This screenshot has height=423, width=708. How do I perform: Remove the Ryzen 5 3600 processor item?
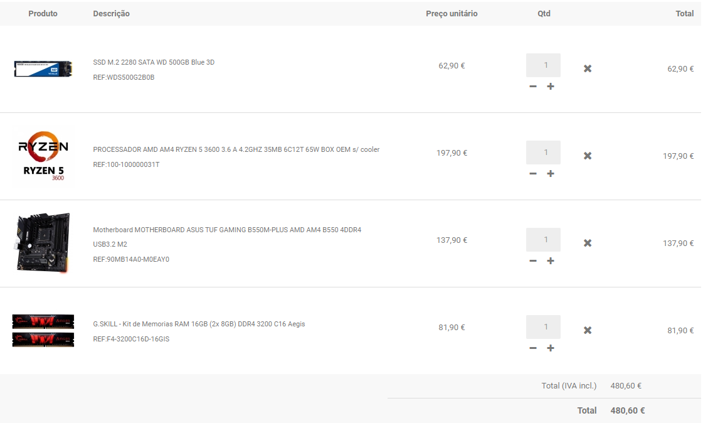coord(588,156)
